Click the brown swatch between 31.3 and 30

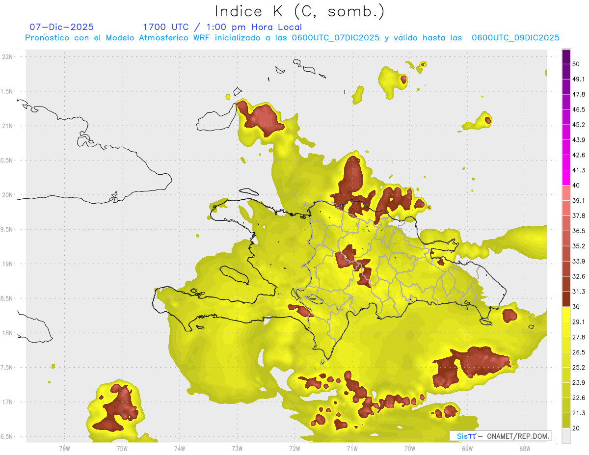tap(566, 299)
